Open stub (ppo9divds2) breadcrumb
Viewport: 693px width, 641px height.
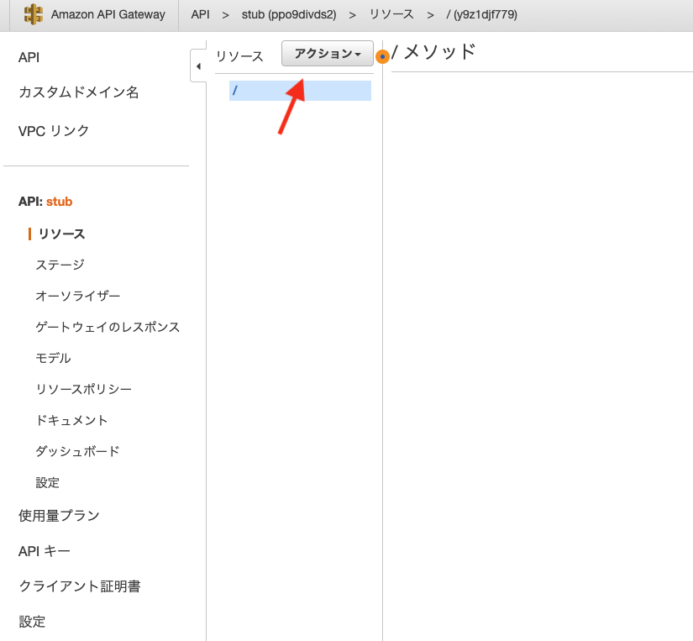[x=289, y=14]
